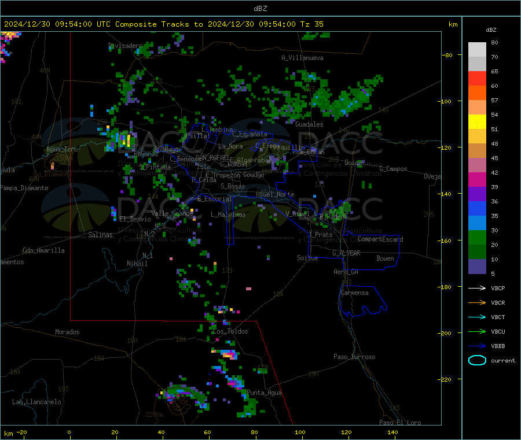Click the 'G_Campos' map label
Image resolution: width=521 pixels, height=440 pixels.
(393, 169)
